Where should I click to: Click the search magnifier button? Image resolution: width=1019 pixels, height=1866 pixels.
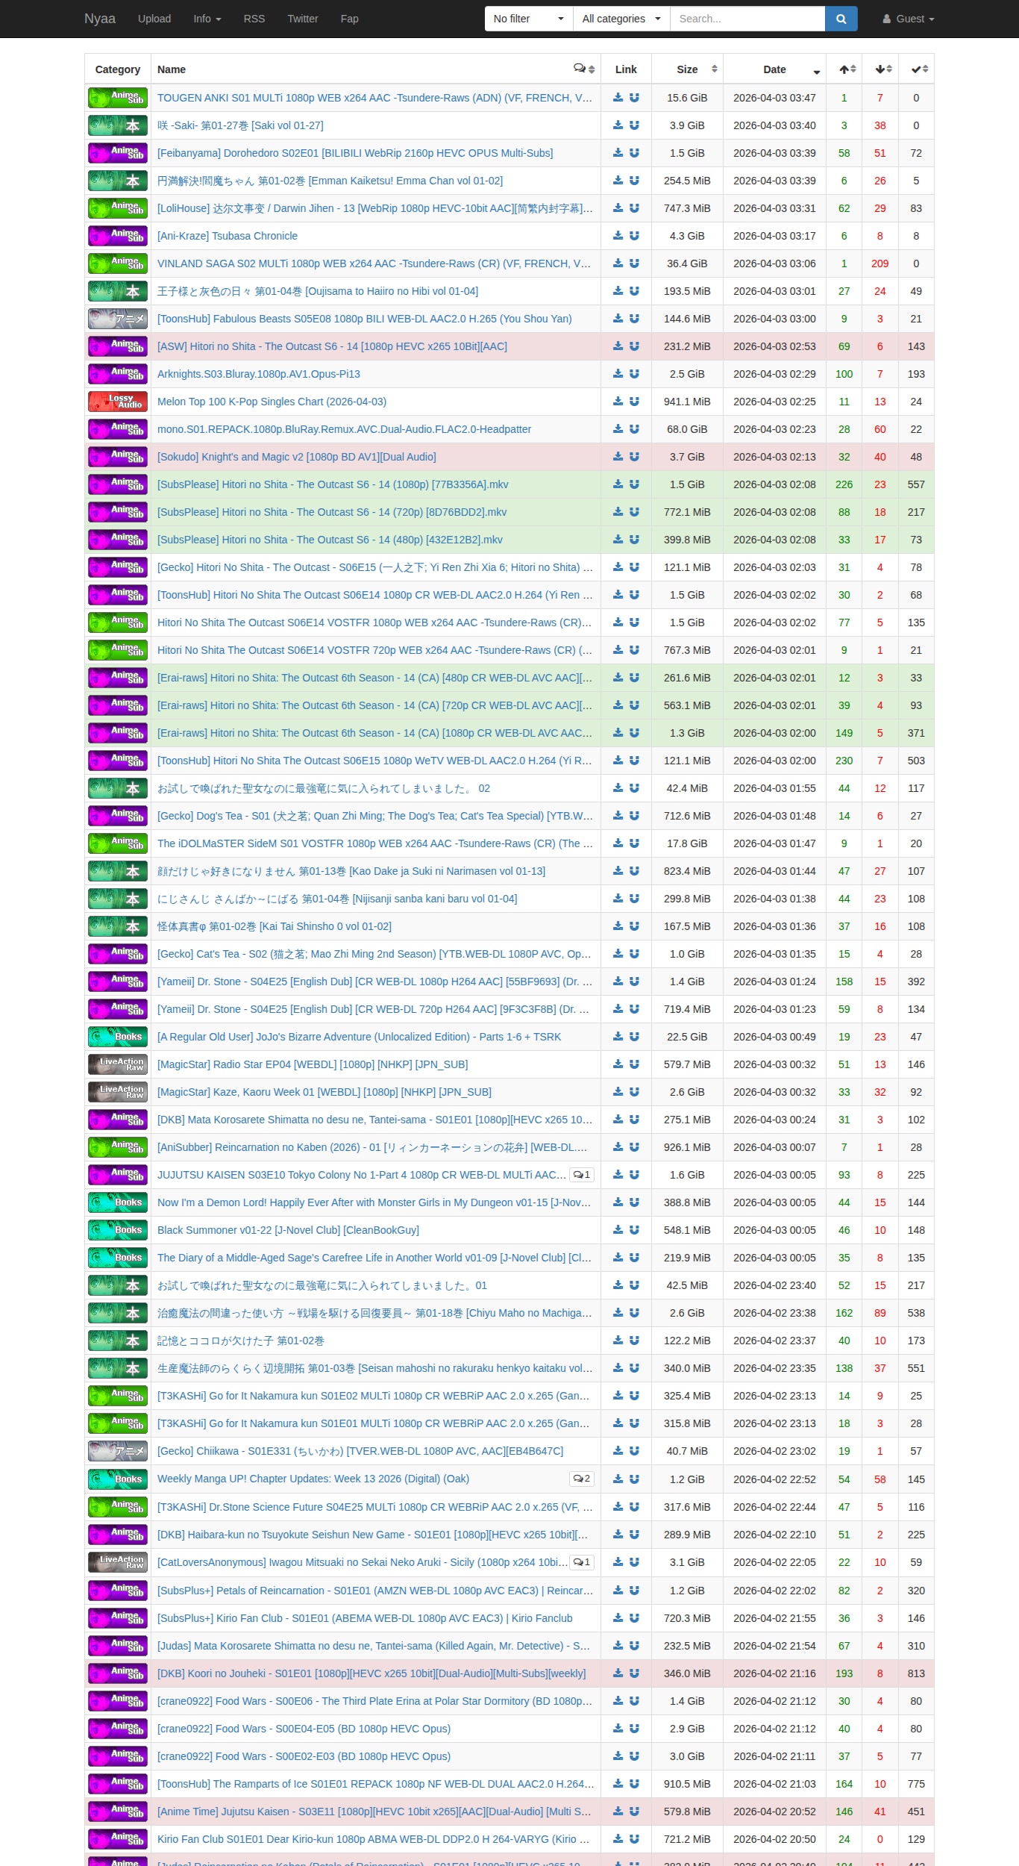[841, 19]
